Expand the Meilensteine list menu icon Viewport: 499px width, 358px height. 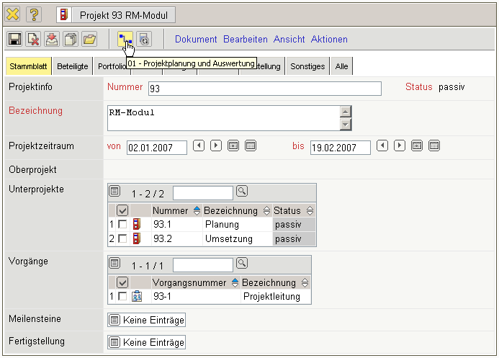pyautogui.click(x=114, y=320)
